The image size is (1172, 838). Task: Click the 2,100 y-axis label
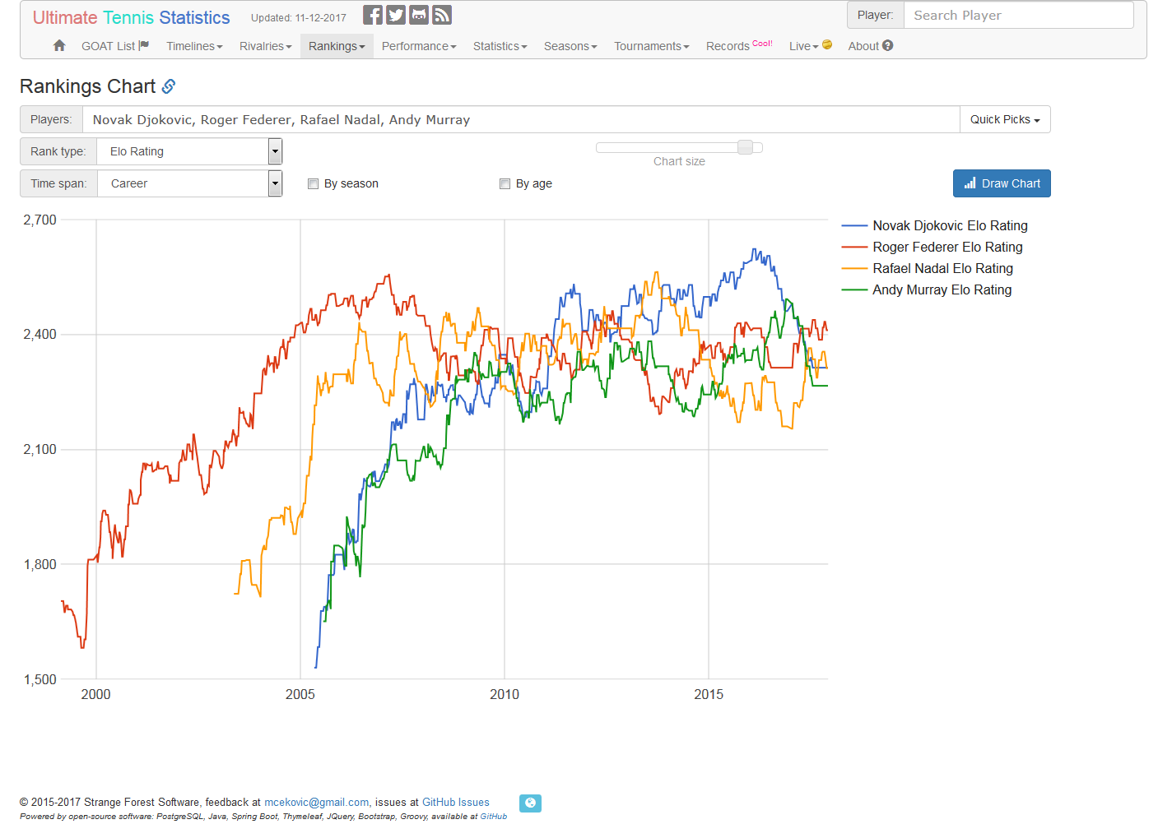(40, 450)
